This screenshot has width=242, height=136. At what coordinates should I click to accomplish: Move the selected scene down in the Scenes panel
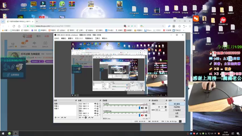tap(65, 118)
